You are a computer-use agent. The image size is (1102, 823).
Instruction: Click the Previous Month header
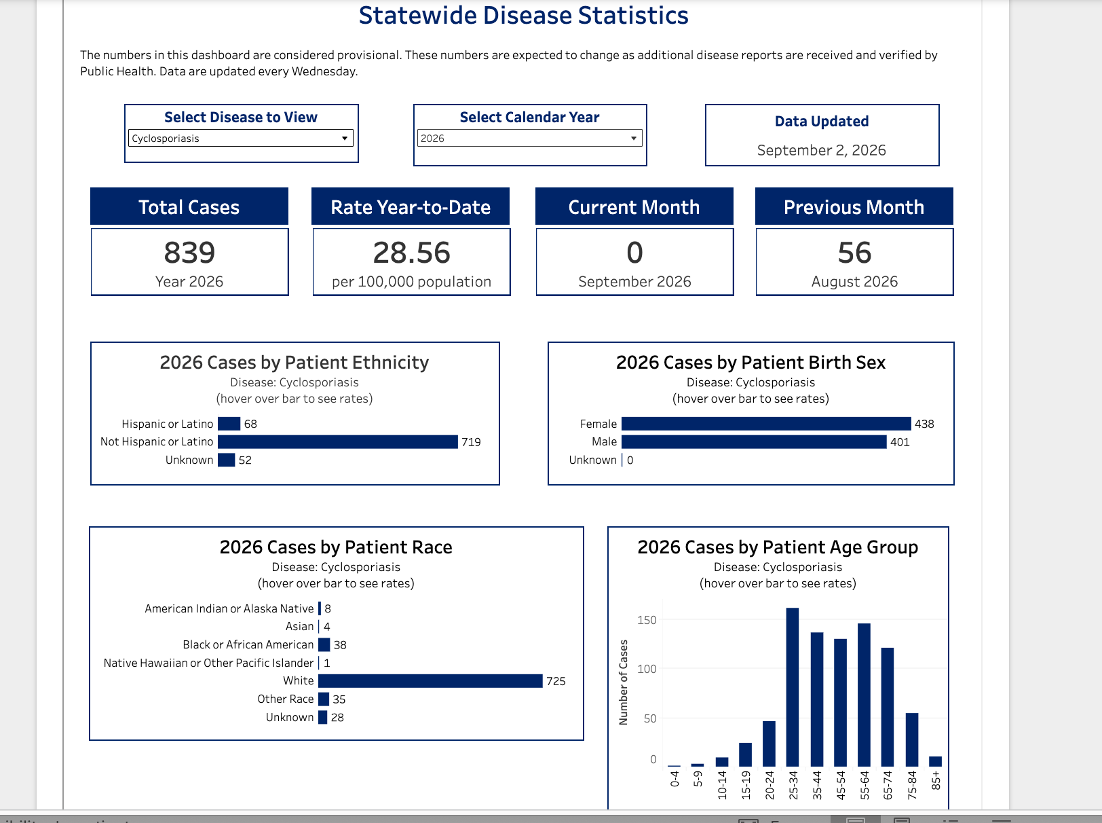[x=854, y=206]
